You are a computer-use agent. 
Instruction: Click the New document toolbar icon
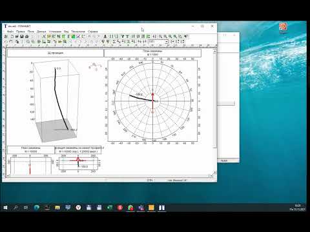pos(12,37)
